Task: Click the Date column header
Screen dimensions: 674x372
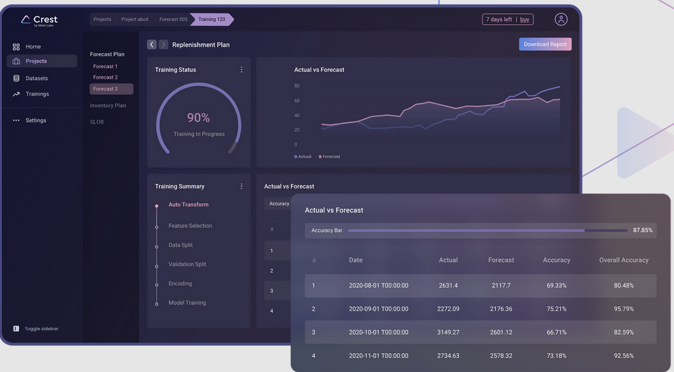Action: tap(355, 260)
